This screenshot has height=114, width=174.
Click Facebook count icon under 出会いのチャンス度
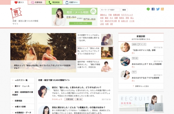coord(133,53)
